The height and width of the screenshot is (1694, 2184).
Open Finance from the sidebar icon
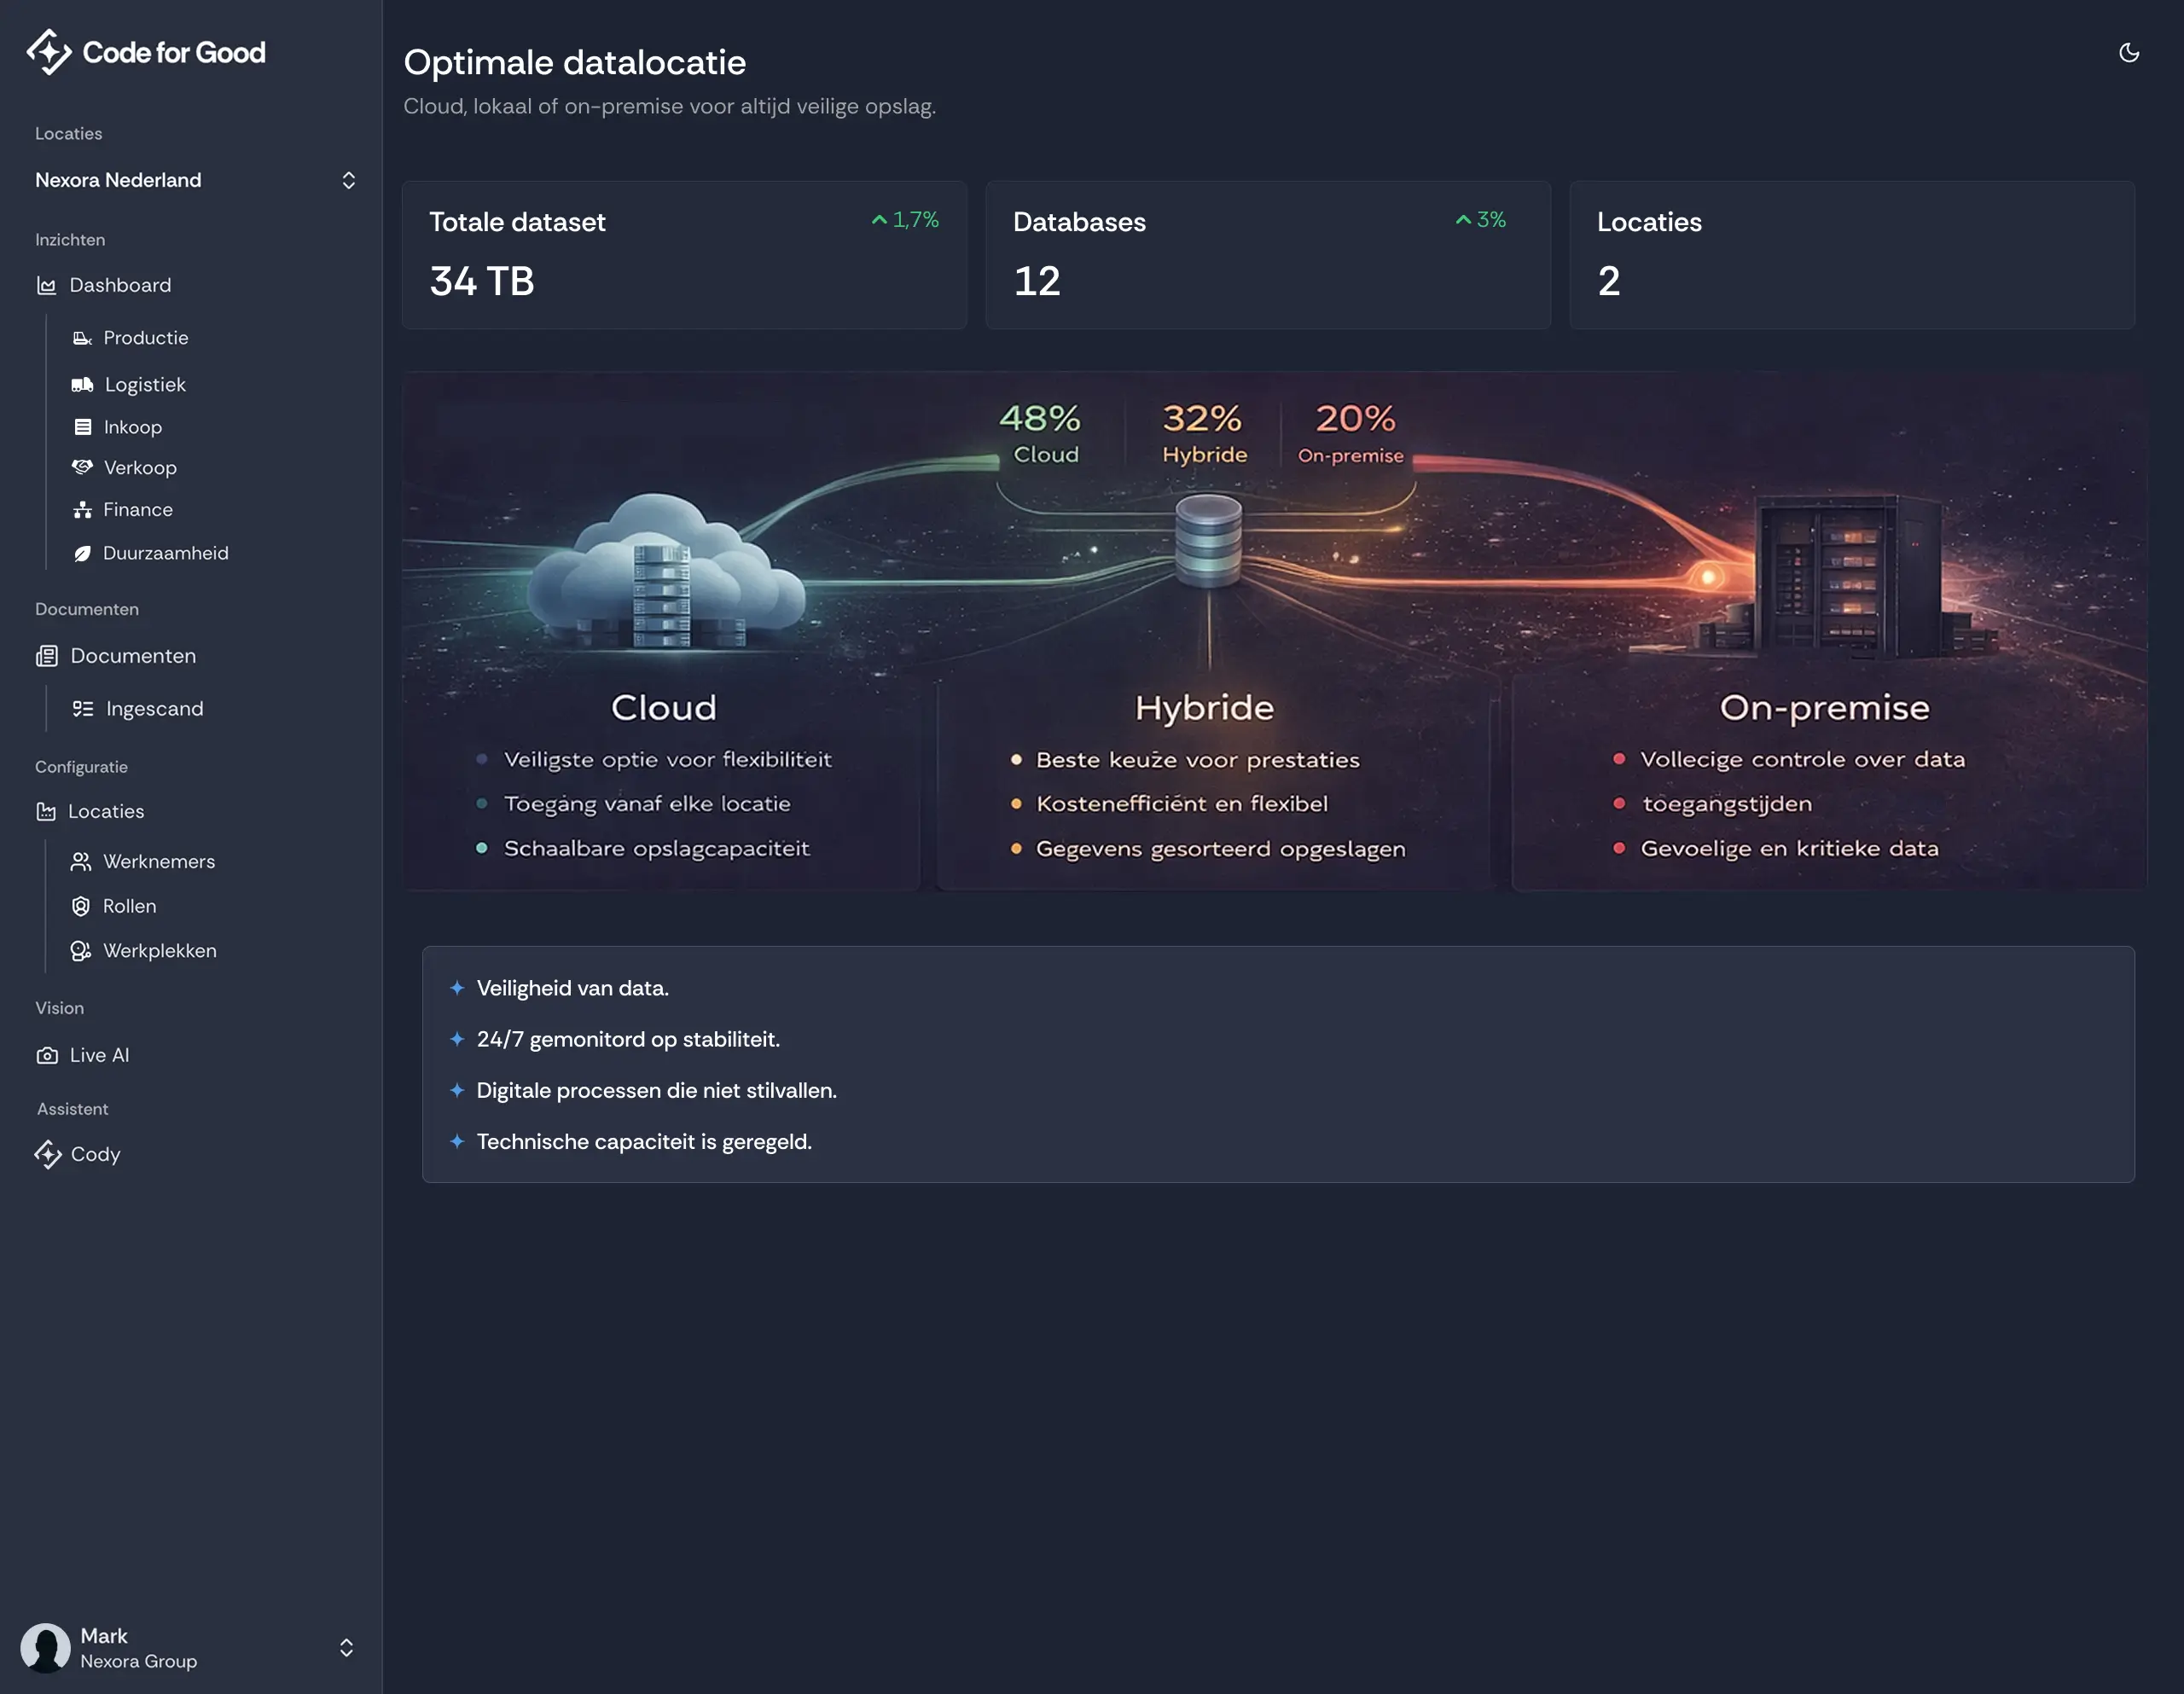[x=82, y=509]
